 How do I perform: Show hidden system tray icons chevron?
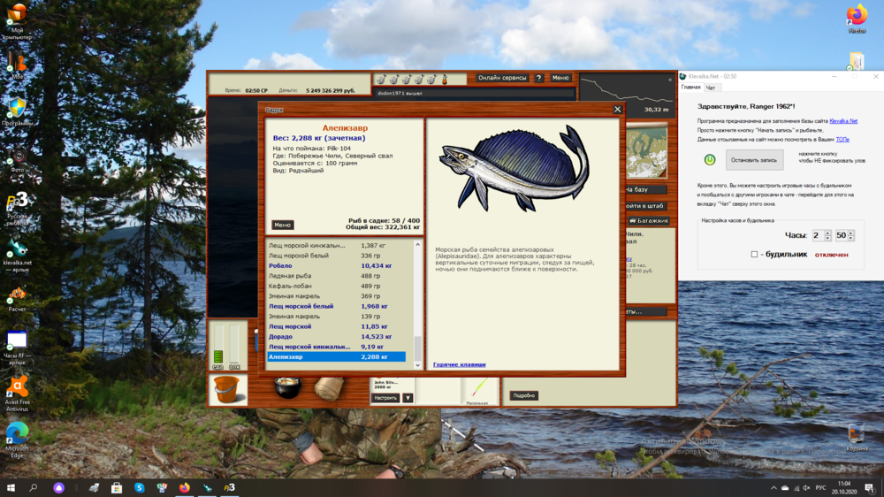773,488
